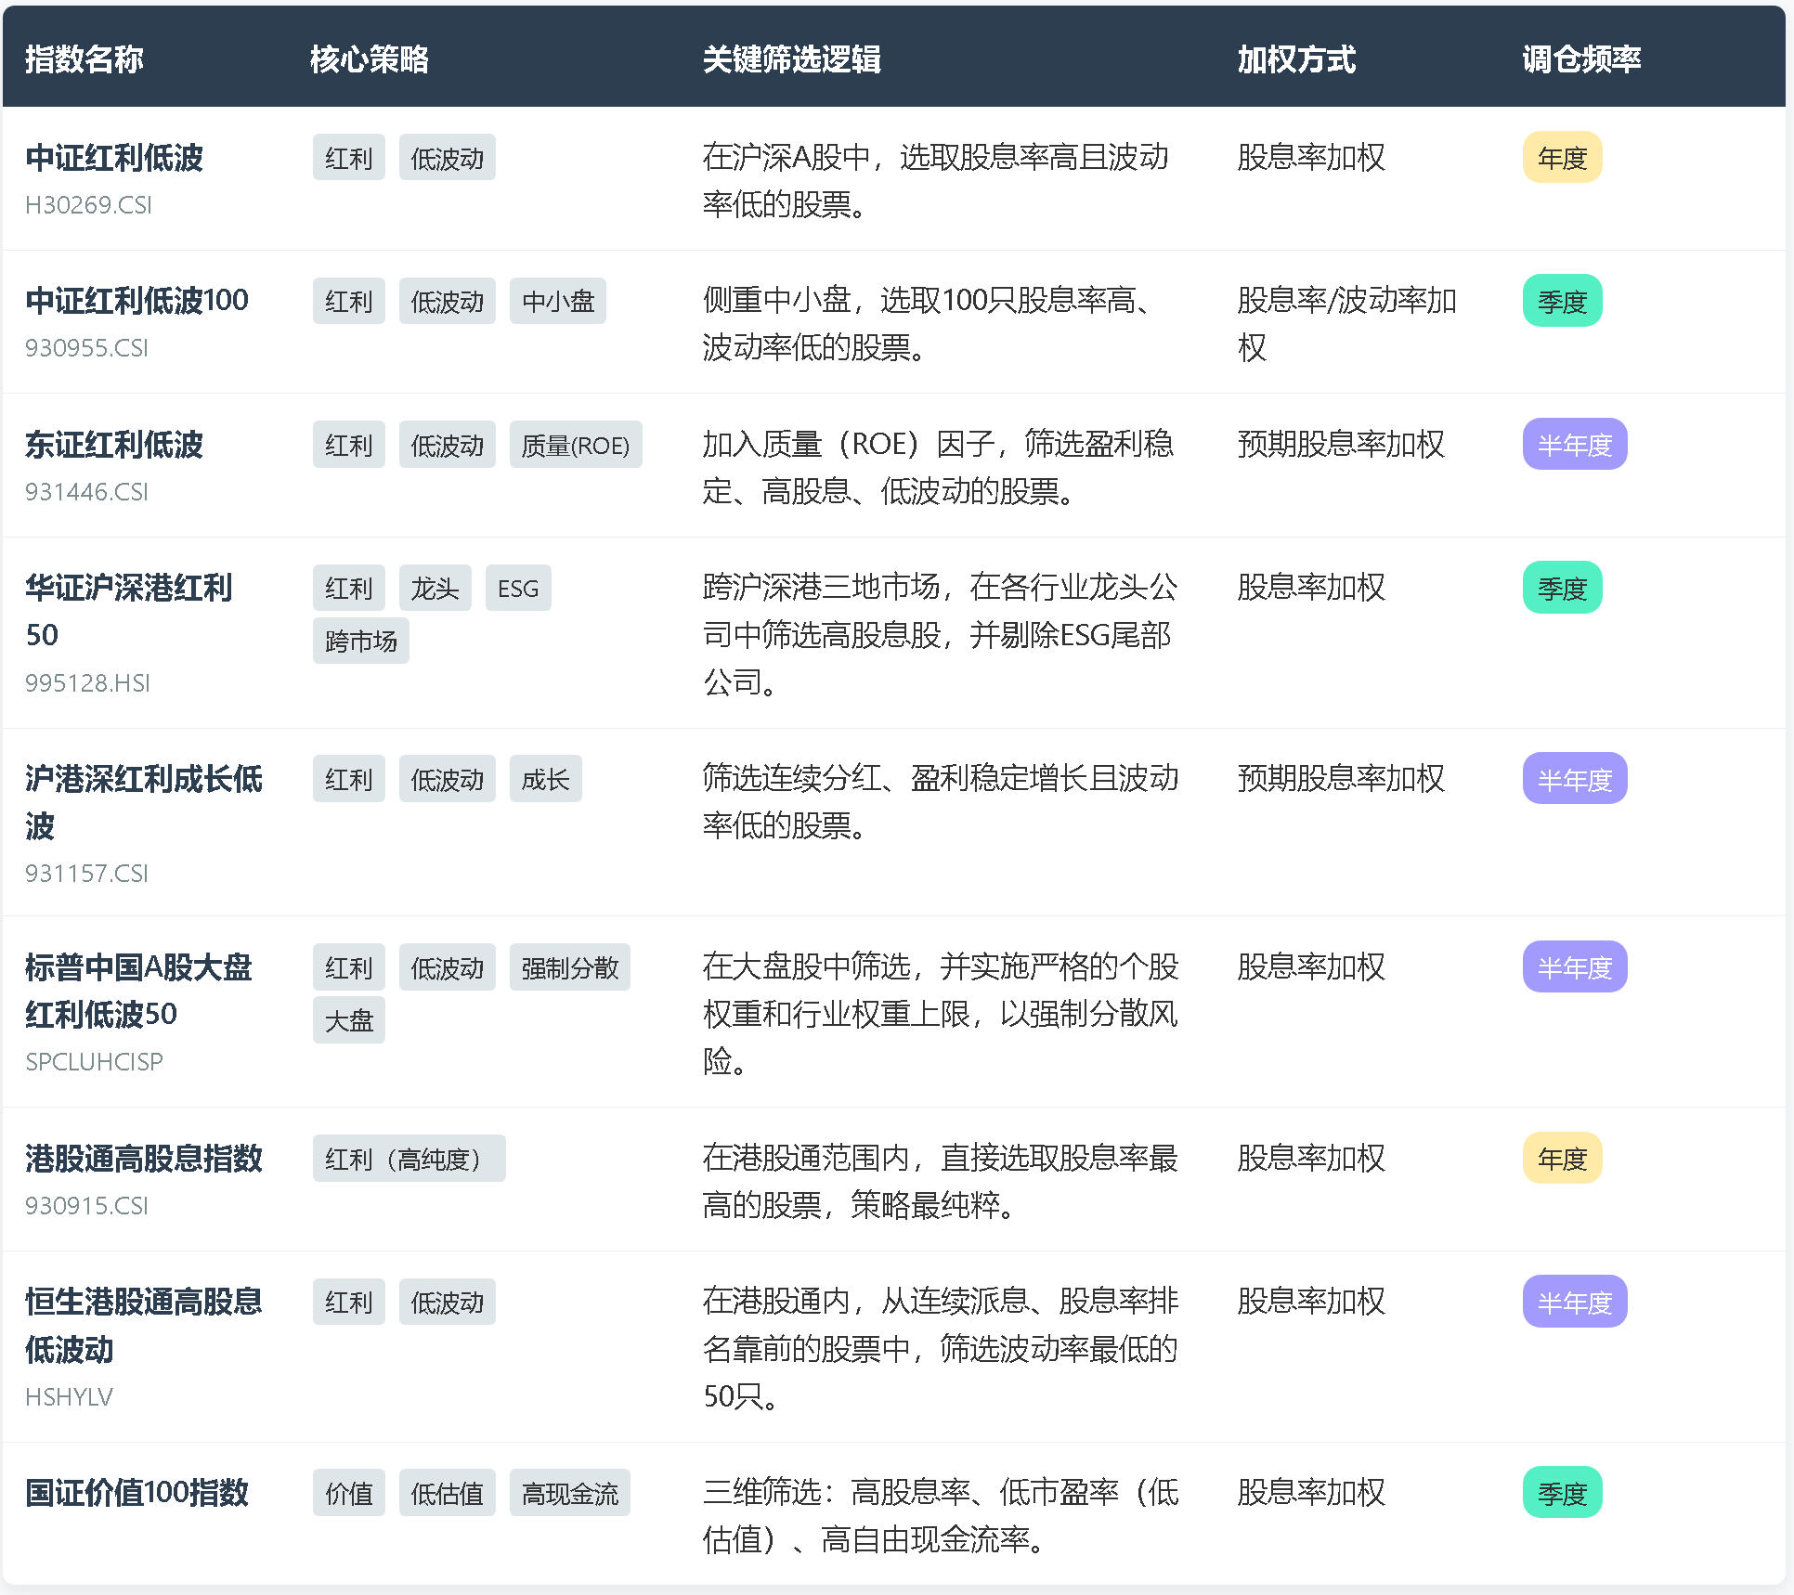Click the 质量(ROE) strategy tag
This screenshot has width=1794, height=1595.
pyautogui.click(x=575, y=446)
